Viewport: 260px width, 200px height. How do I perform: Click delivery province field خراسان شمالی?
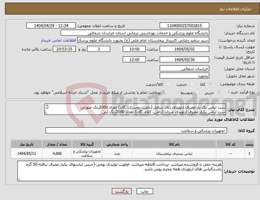tap(184, 68)
